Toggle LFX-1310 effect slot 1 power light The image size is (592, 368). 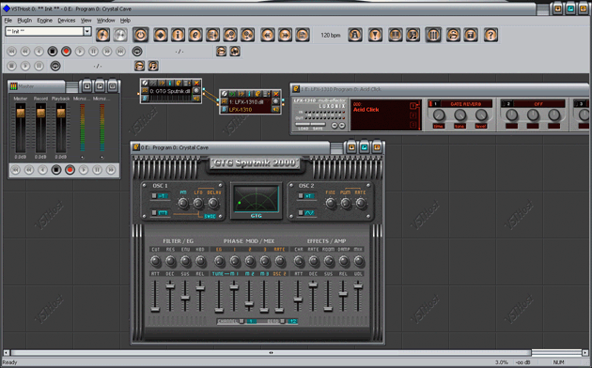coord(430,103)
